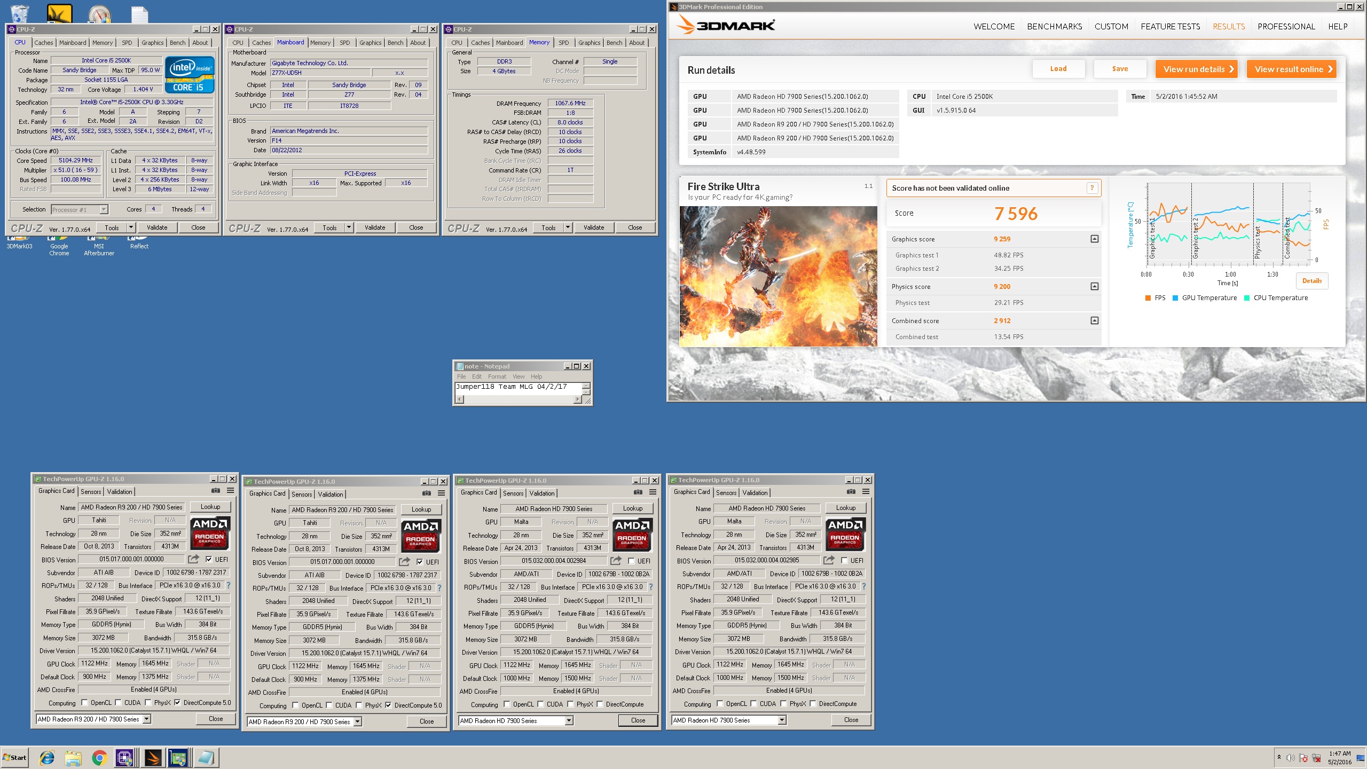Image resolution: width=1367 pixels, height=769 pixels.
Task: Click the volume speaker icon in system tray
Action: [x=1291, y=758]
